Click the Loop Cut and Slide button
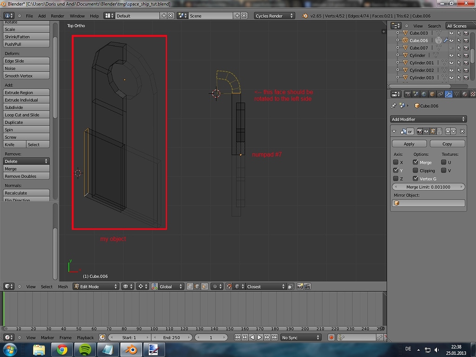Viewport: 476px width, 357px height. coord(26,115)
